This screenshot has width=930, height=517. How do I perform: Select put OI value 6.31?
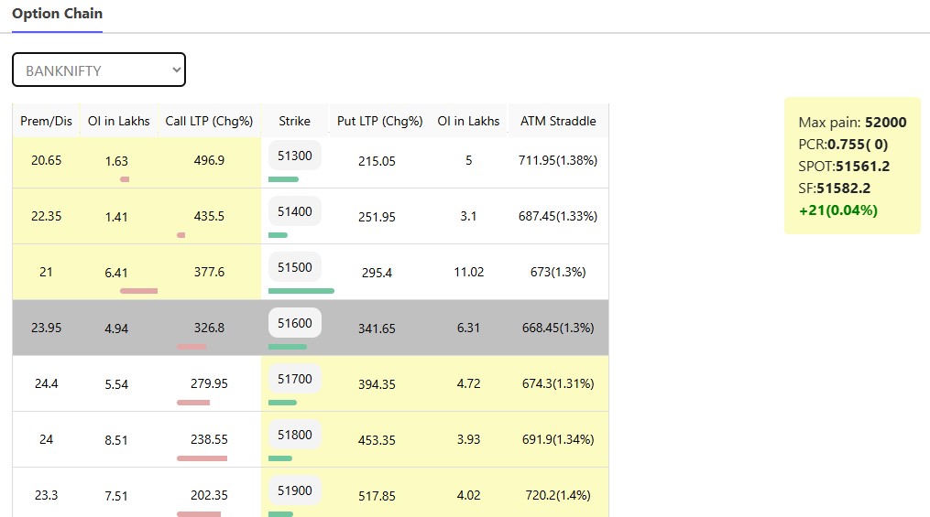click(468, 328)
